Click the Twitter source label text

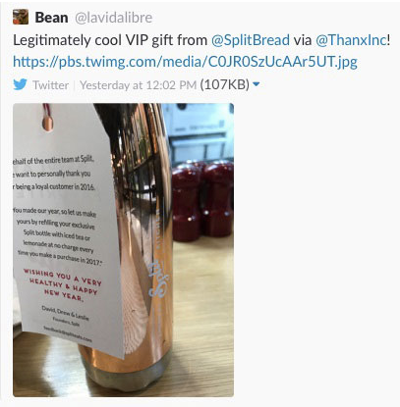point(51,85)
